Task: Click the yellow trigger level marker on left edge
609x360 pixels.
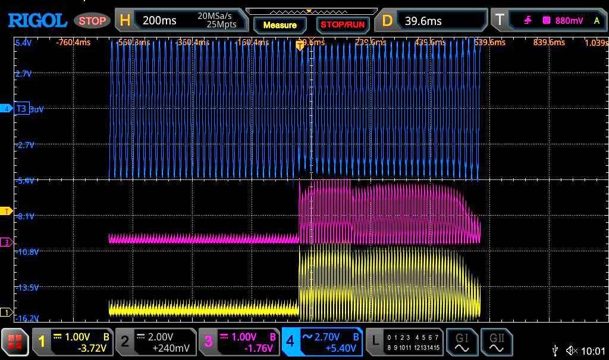Action: coord(7,211)
